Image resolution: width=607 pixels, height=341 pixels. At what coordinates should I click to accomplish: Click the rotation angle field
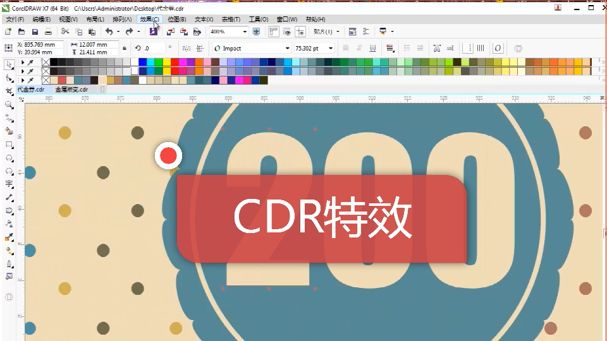coord(154,49)
